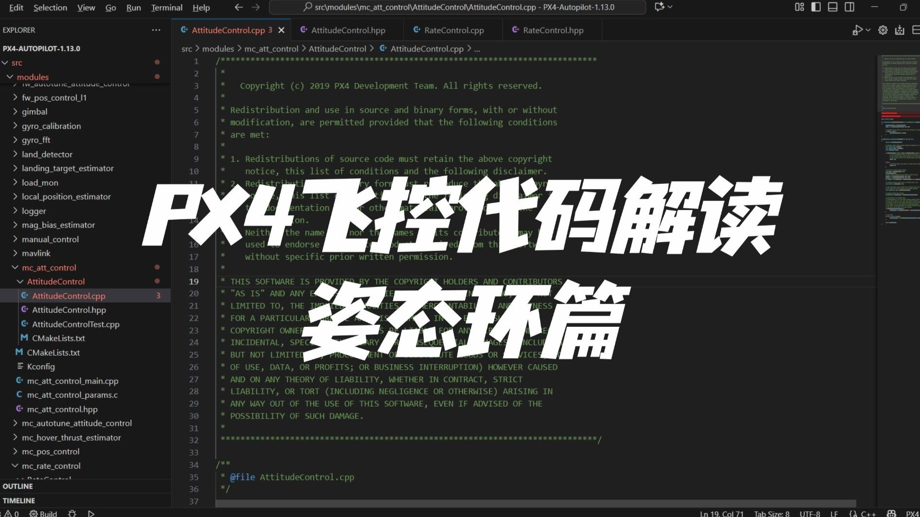Screen dimensions: 920x517
Task: Open the Help menu
Action: coord(201,7)
